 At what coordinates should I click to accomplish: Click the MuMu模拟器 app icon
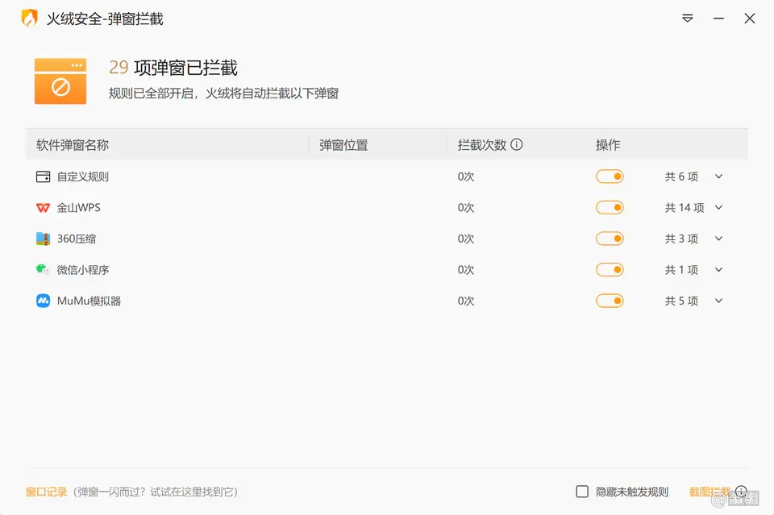[43, 301]
